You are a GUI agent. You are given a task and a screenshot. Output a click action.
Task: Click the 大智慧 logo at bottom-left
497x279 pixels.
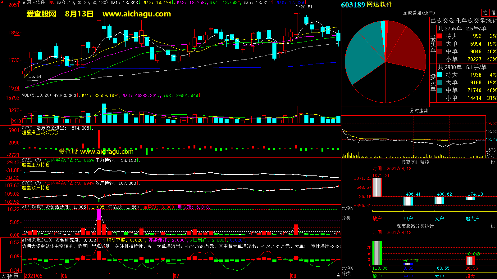[10, 276]
